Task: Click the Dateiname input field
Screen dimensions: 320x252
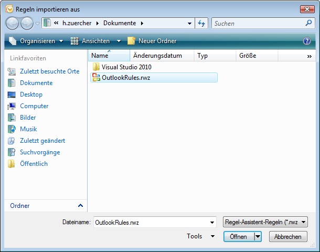Action: tap(151, 222)
